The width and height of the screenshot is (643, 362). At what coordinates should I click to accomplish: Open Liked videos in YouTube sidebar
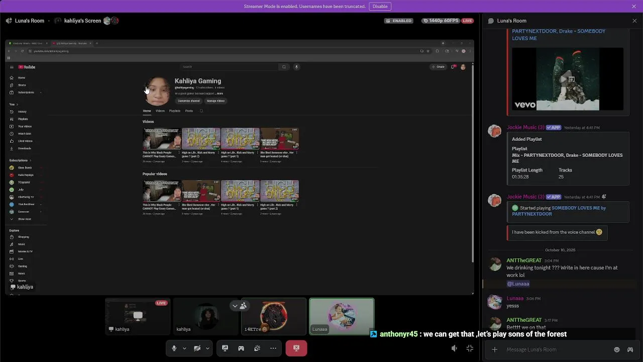25,141
